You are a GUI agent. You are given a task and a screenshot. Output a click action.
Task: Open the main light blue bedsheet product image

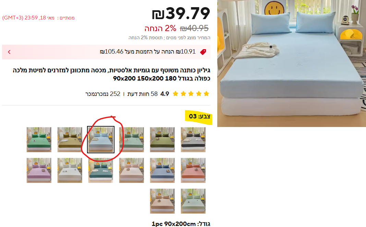click(x=292, y=63)
